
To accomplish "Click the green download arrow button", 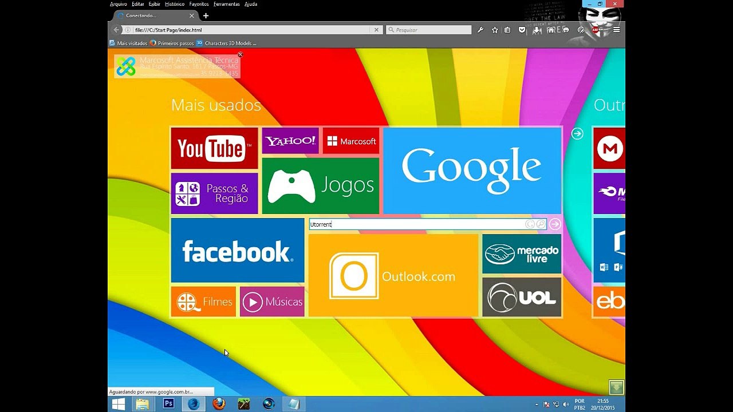I will 616,387.
